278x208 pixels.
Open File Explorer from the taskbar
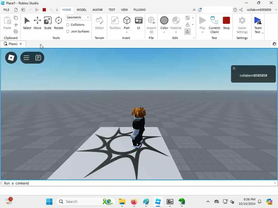tap(122, 201)
